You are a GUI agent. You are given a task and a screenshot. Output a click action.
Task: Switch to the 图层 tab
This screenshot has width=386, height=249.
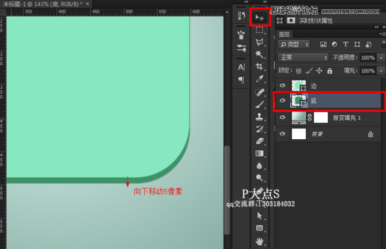point(284,34)
